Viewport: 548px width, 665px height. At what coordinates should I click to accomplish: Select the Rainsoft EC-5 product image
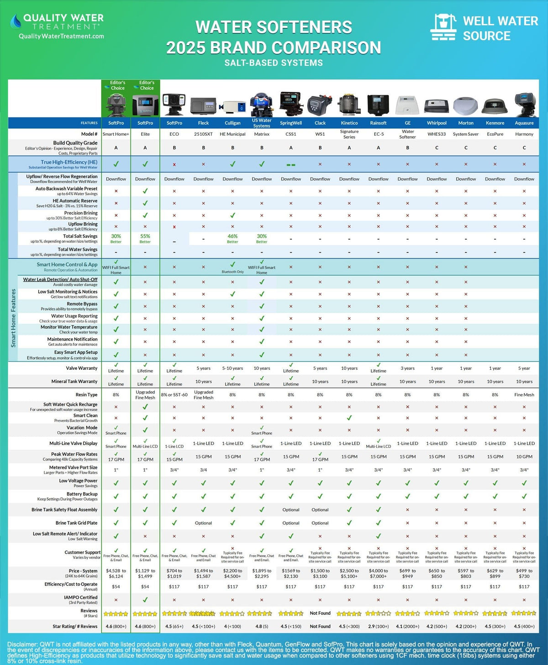378,106
